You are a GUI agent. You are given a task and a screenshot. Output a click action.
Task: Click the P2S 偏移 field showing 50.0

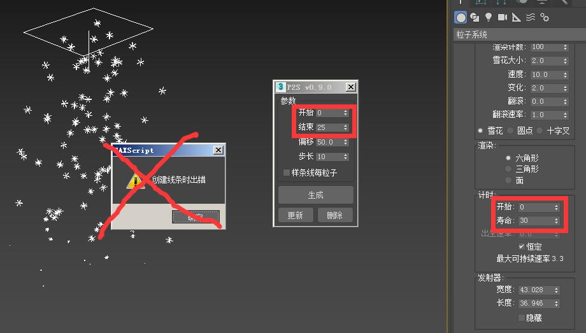point(329,142)
